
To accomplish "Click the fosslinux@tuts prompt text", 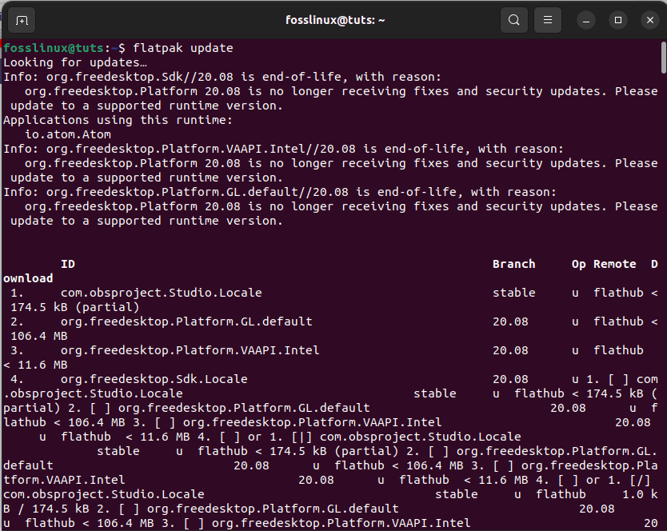I will [x=44, y=48].
